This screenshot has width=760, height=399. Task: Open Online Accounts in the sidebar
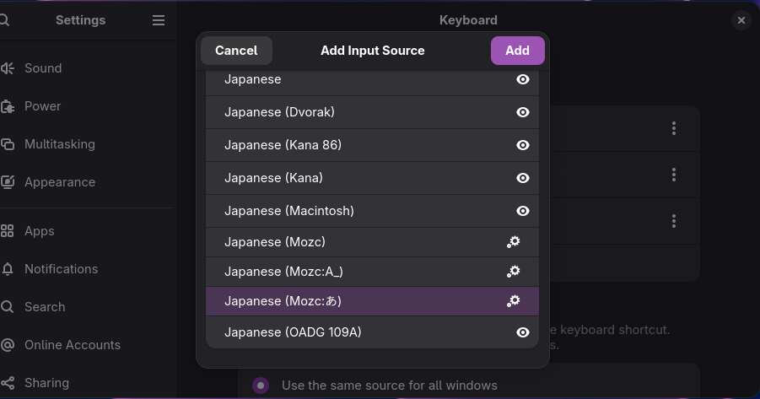72,345
